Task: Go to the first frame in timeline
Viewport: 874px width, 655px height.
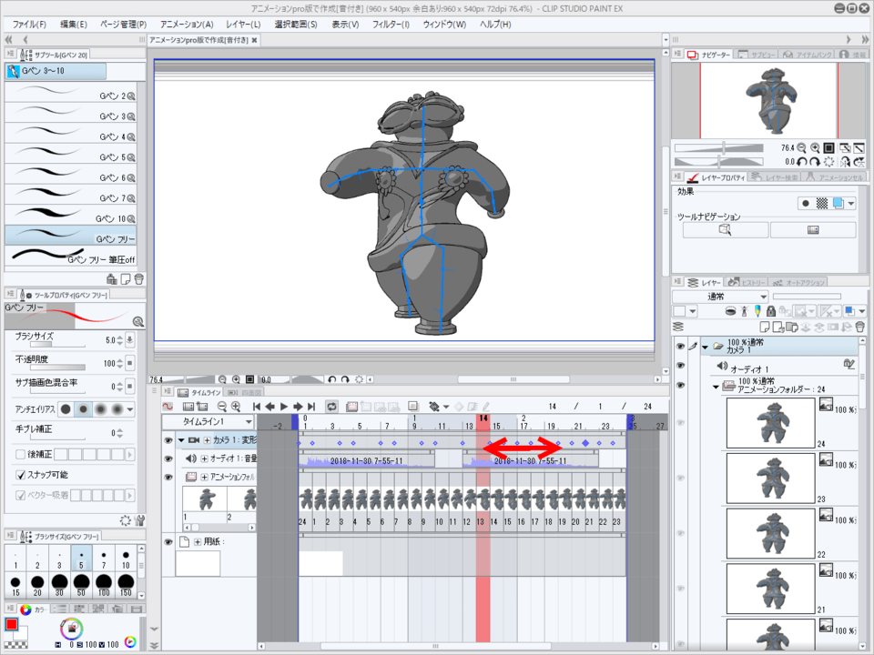Action: (257, 407)
